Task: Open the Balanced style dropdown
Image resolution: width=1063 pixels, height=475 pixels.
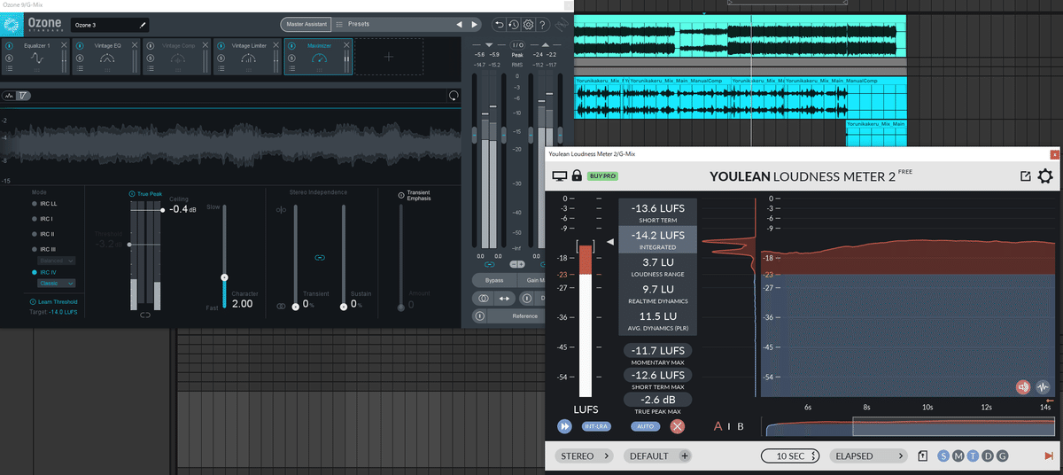Action: click(x=57, y=261)
